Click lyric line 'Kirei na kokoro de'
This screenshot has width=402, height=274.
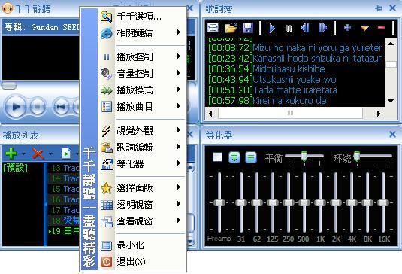(x=290, y=100)
